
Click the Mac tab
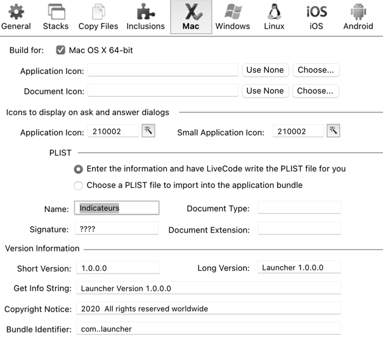191,17
